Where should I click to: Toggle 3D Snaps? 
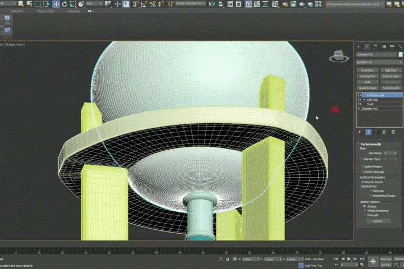[136, 4]
